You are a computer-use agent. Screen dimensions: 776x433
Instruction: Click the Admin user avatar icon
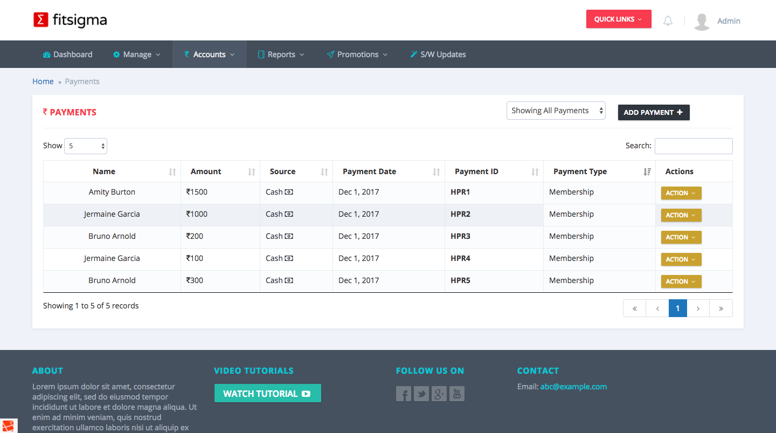coord(702,21)
